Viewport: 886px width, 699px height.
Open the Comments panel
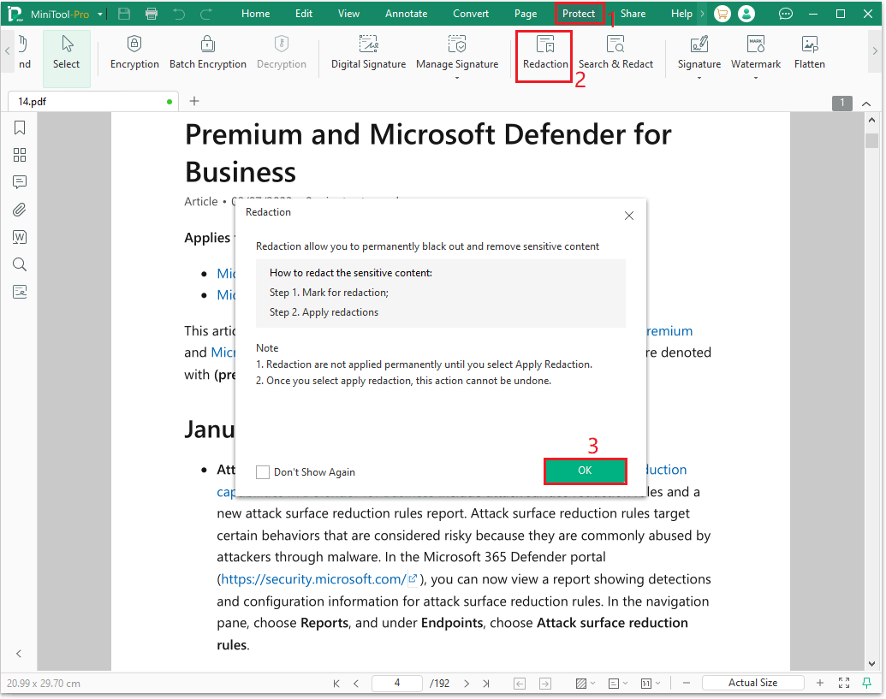pos(19,181)
